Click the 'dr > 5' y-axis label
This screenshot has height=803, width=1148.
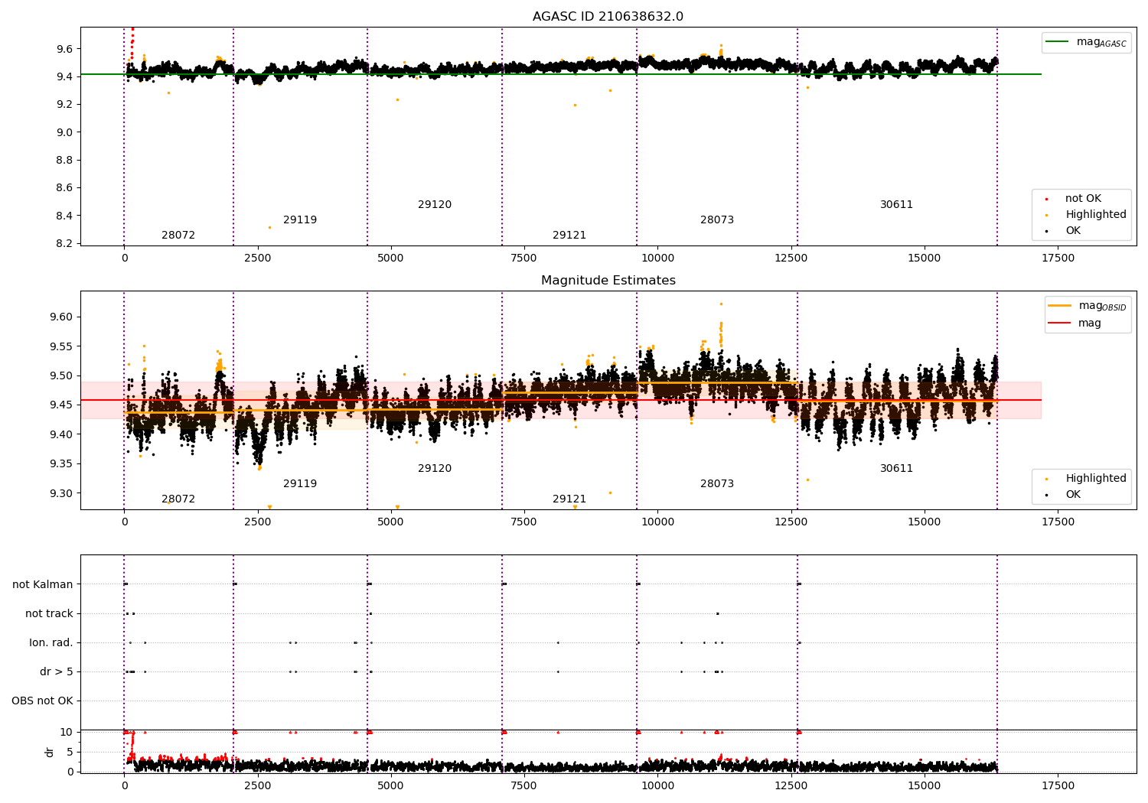point(57,671)
